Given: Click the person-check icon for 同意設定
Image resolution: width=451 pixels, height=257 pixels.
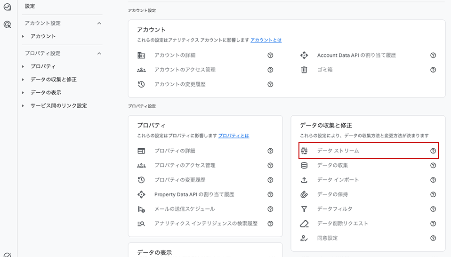Looking at the screenshot, I should click(x=304, y=238).
